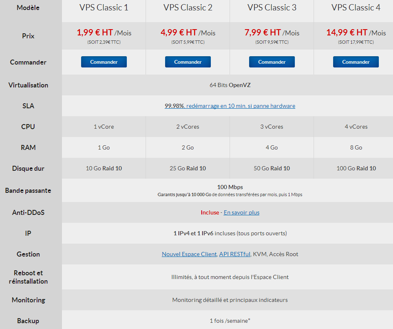Order the VPS Classic 3 plan

[x=272, y=62]
